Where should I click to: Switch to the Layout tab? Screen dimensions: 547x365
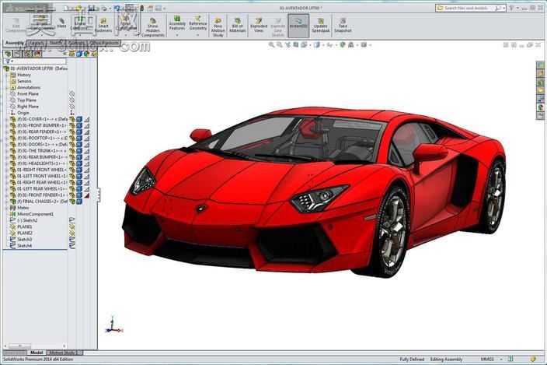click(x=37, y=43)
